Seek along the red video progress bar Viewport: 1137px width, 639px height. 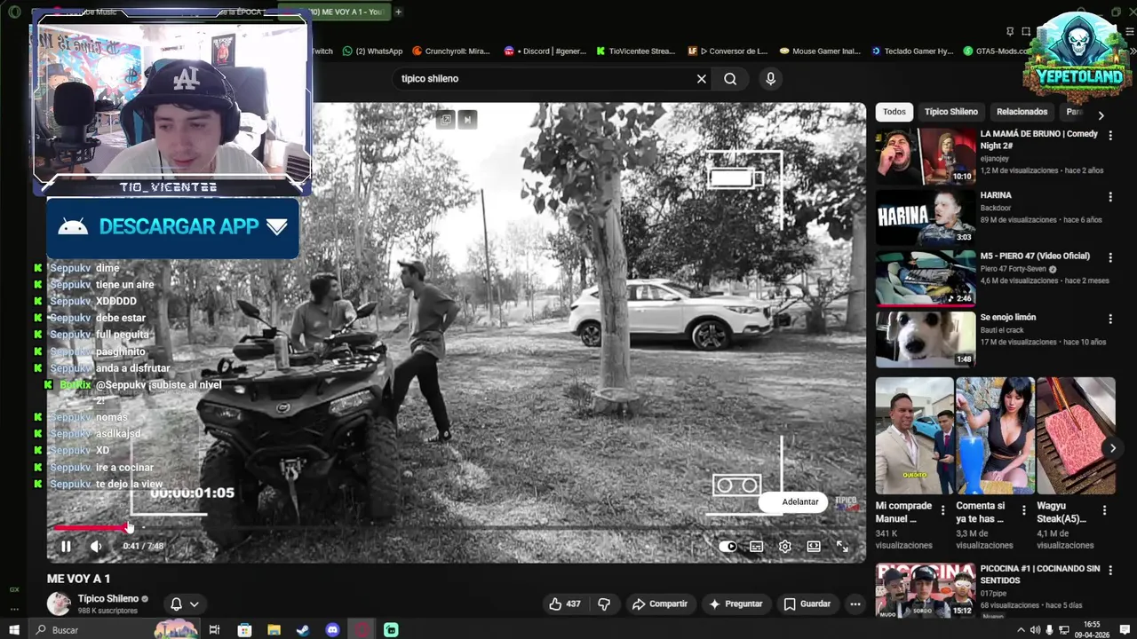tap(455, 528)
